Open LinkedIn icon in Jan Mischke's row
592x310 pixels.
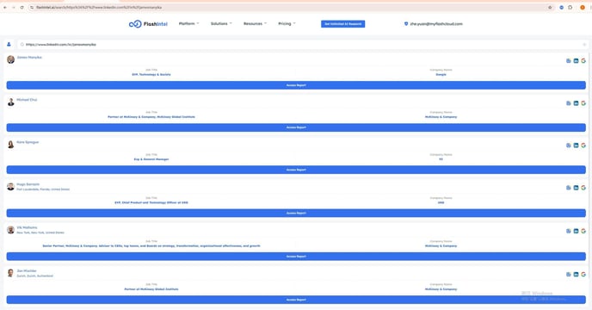[576, 275]
